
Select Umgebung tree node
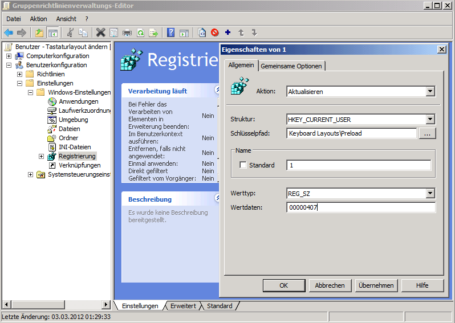(73, 120)
